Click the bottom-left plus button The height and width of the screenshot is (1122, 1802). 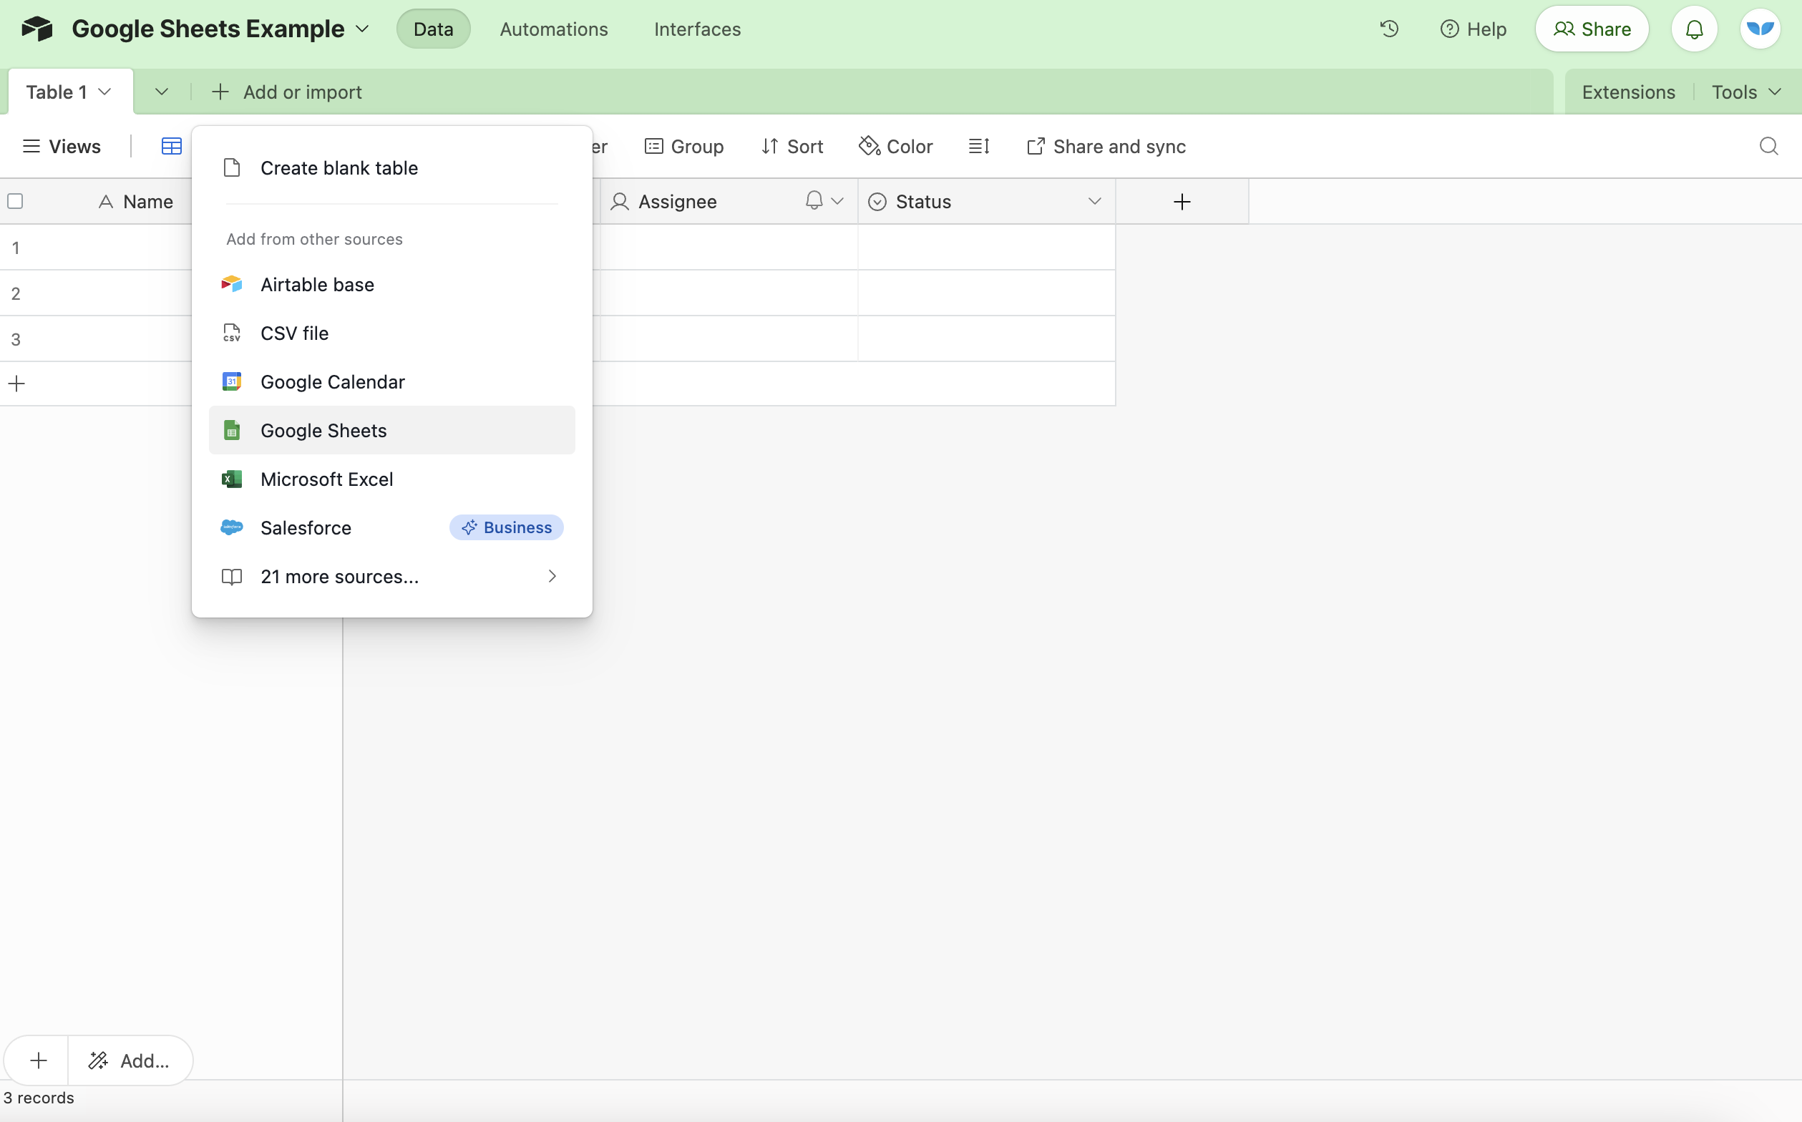pyautogui.click(x=38, y=1060)
